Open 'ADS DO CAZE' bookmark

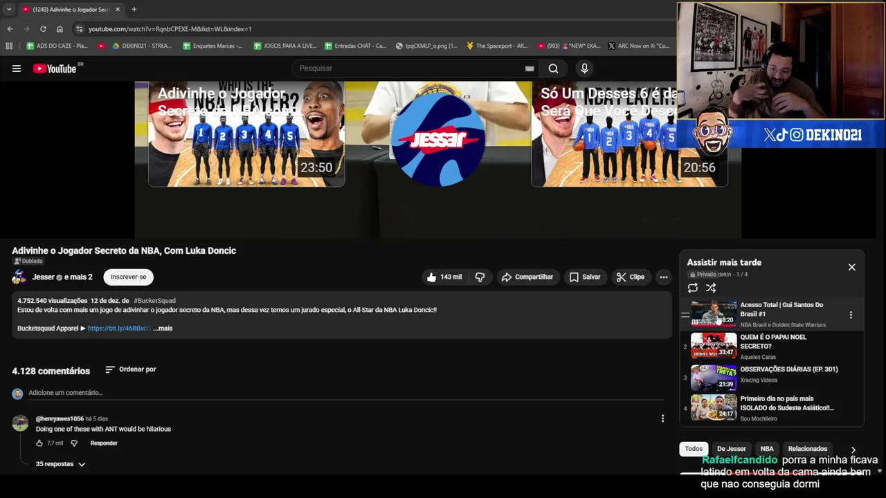[57, 46]
